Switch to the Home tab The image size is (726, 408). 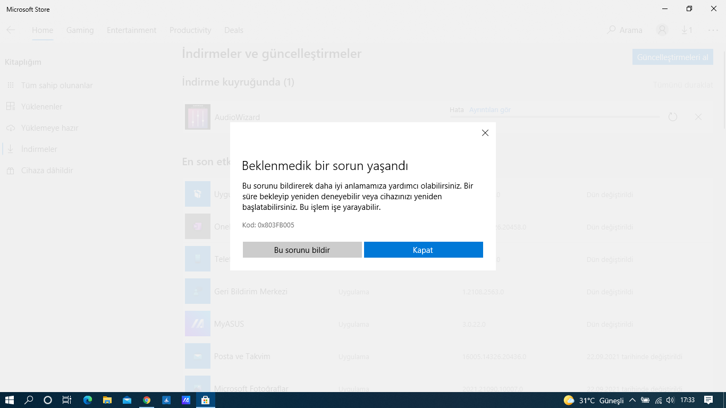[43, 30]
